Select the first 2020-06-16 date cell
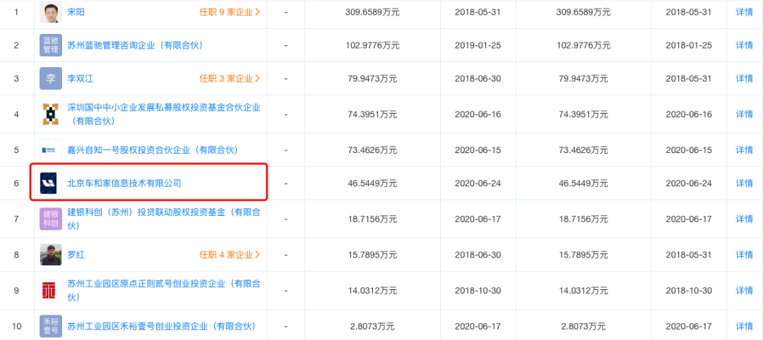 pyautogui.click(x=478, y=114)
